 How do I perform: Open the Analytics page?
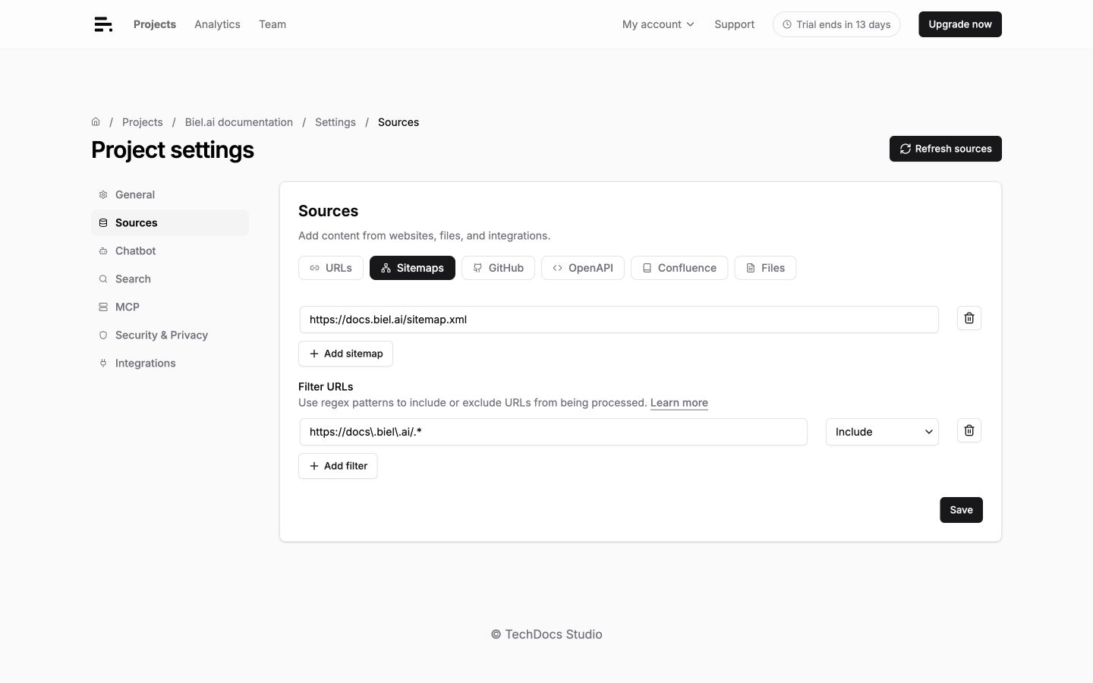pyautogui.click(x=217, y=24)
